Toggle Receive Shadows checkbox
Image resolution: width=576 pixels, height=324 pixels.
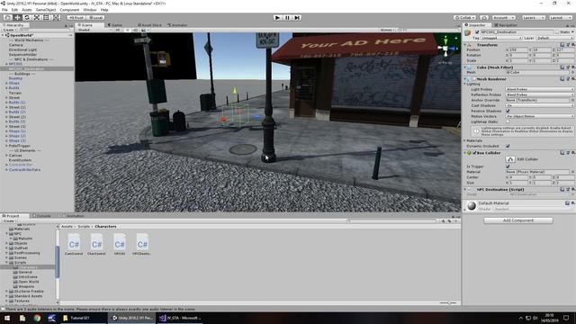click(508, 111)
